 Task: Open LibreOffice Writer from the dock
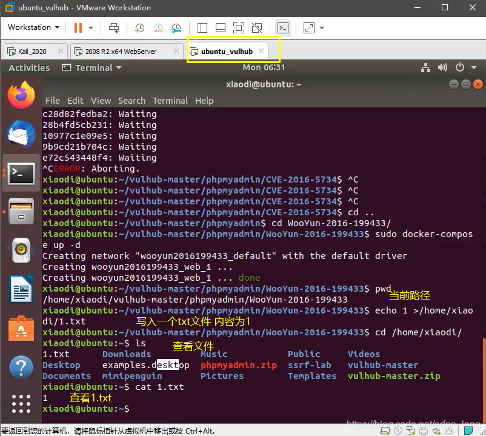[x=21, y=289]
